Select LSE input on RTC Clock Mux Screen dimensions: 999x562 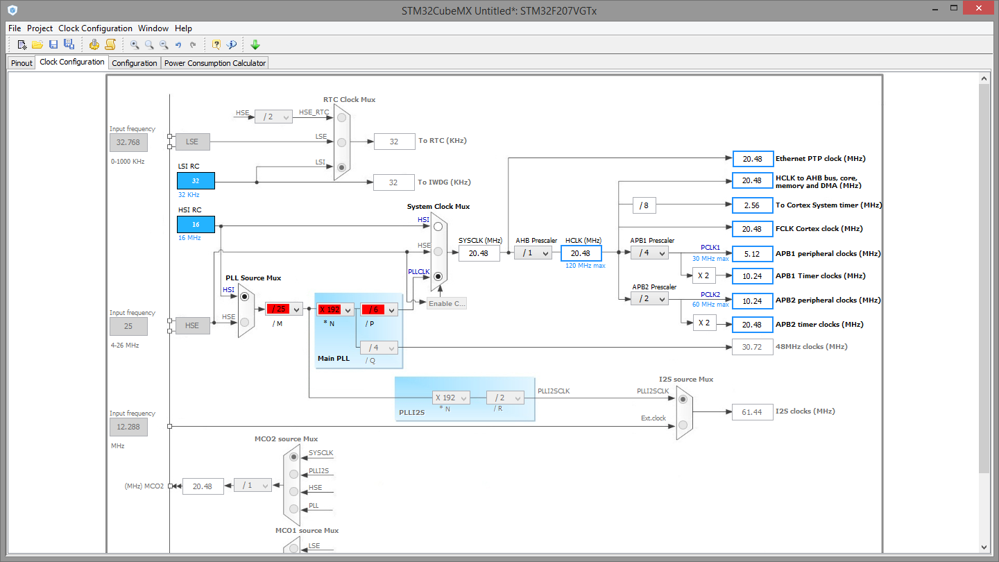tap(341, 142)
